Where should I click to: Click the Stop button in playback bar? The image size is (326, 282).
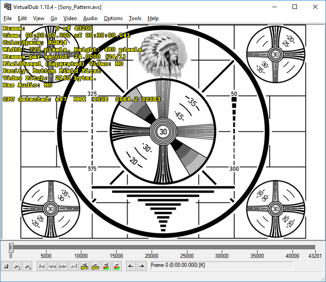(x=6, y=266)
